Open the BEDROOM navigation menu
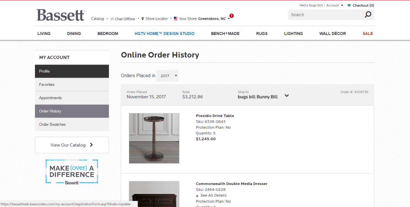The width and height of the screenshot is (410, 207). 108,33
